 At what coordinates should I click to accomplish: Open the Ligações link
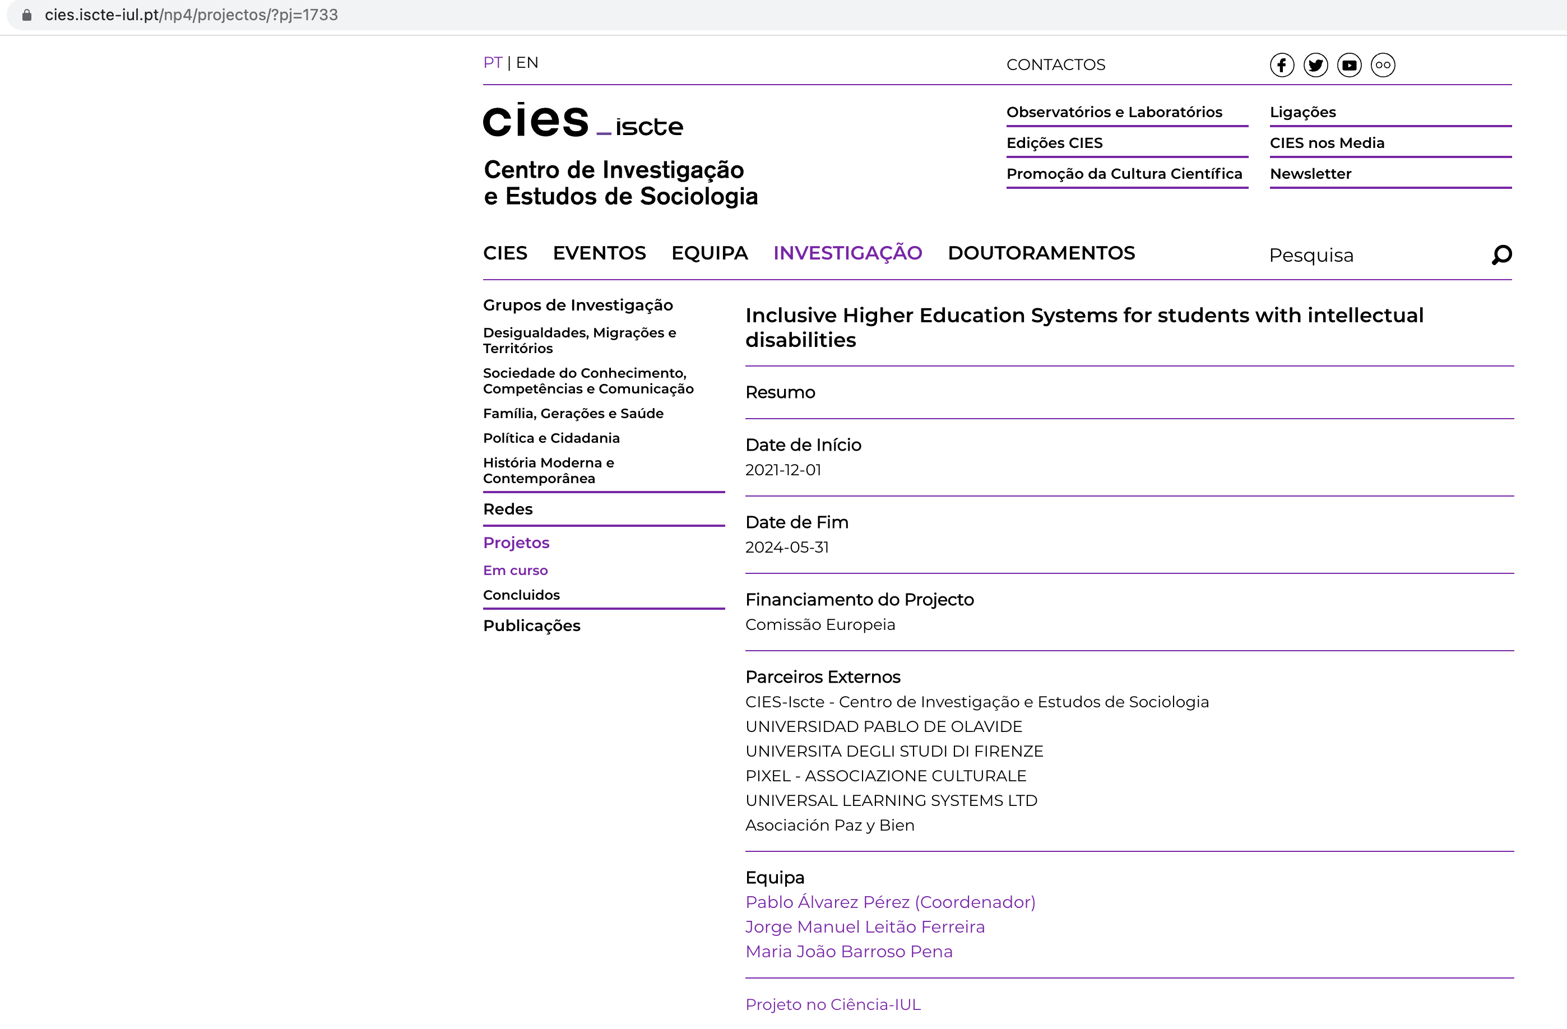tap(1302, 112)
